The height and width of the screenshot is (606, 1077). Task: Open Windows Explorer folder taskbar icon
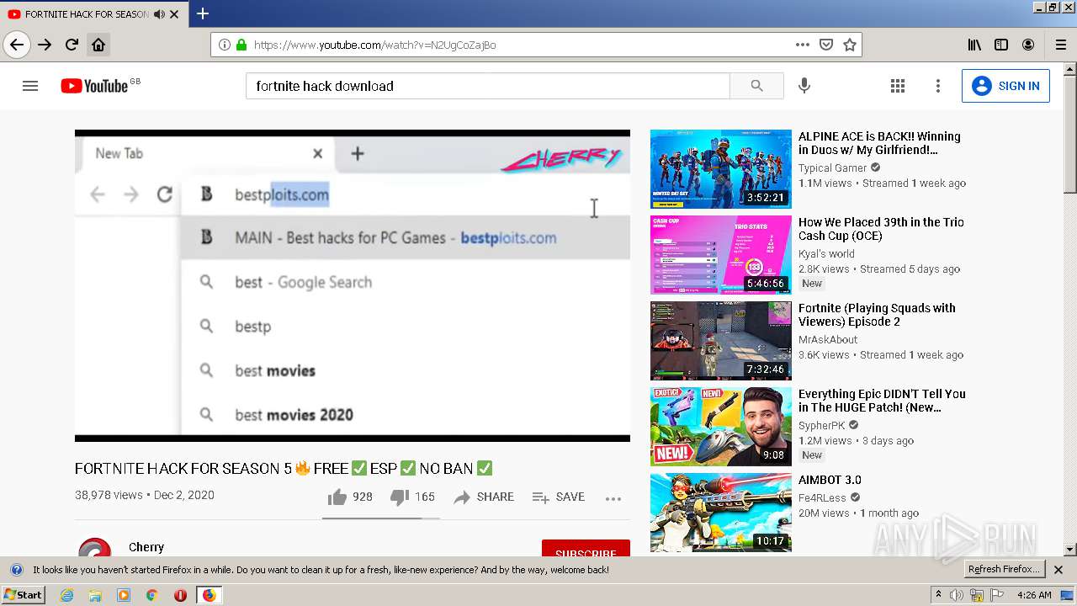tap(95, 595)
